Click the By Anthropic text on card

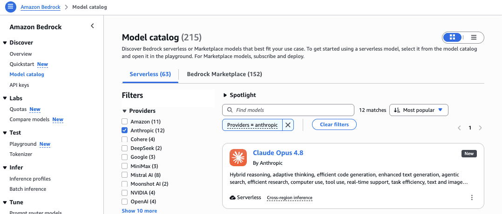coord(268,163)
